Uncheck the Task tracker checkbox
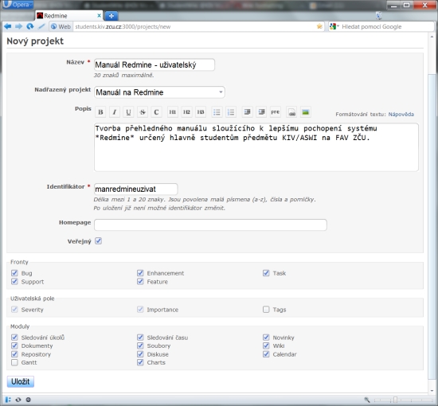This screenshot has height=406, width=438. tap(266, 273)
